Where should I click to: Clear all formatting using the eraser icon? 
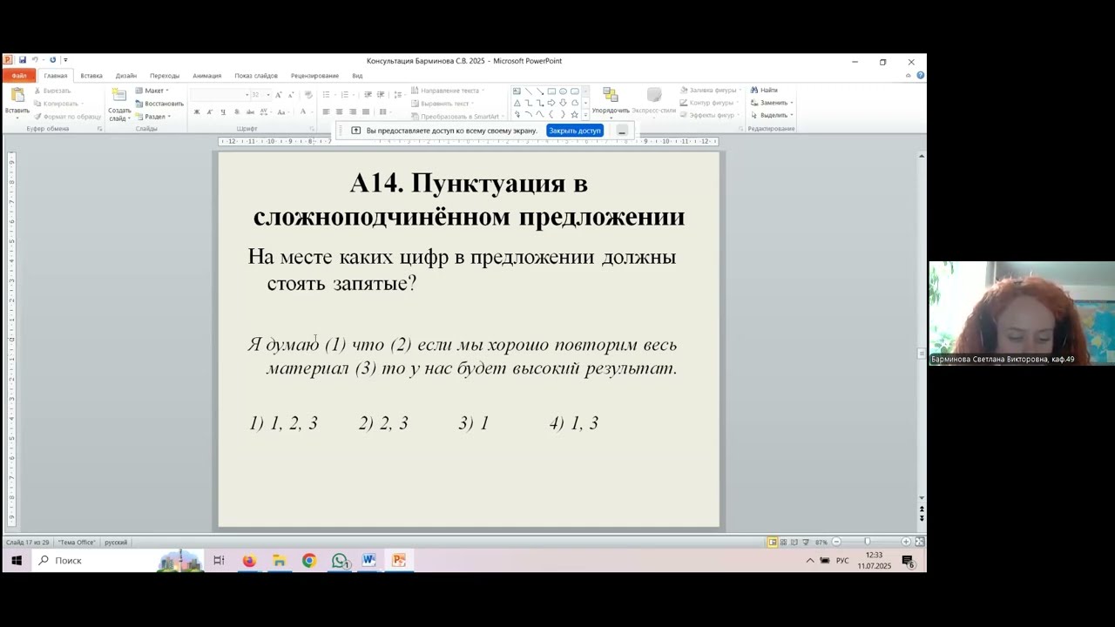pyautogui.click(x=308, y=94)
